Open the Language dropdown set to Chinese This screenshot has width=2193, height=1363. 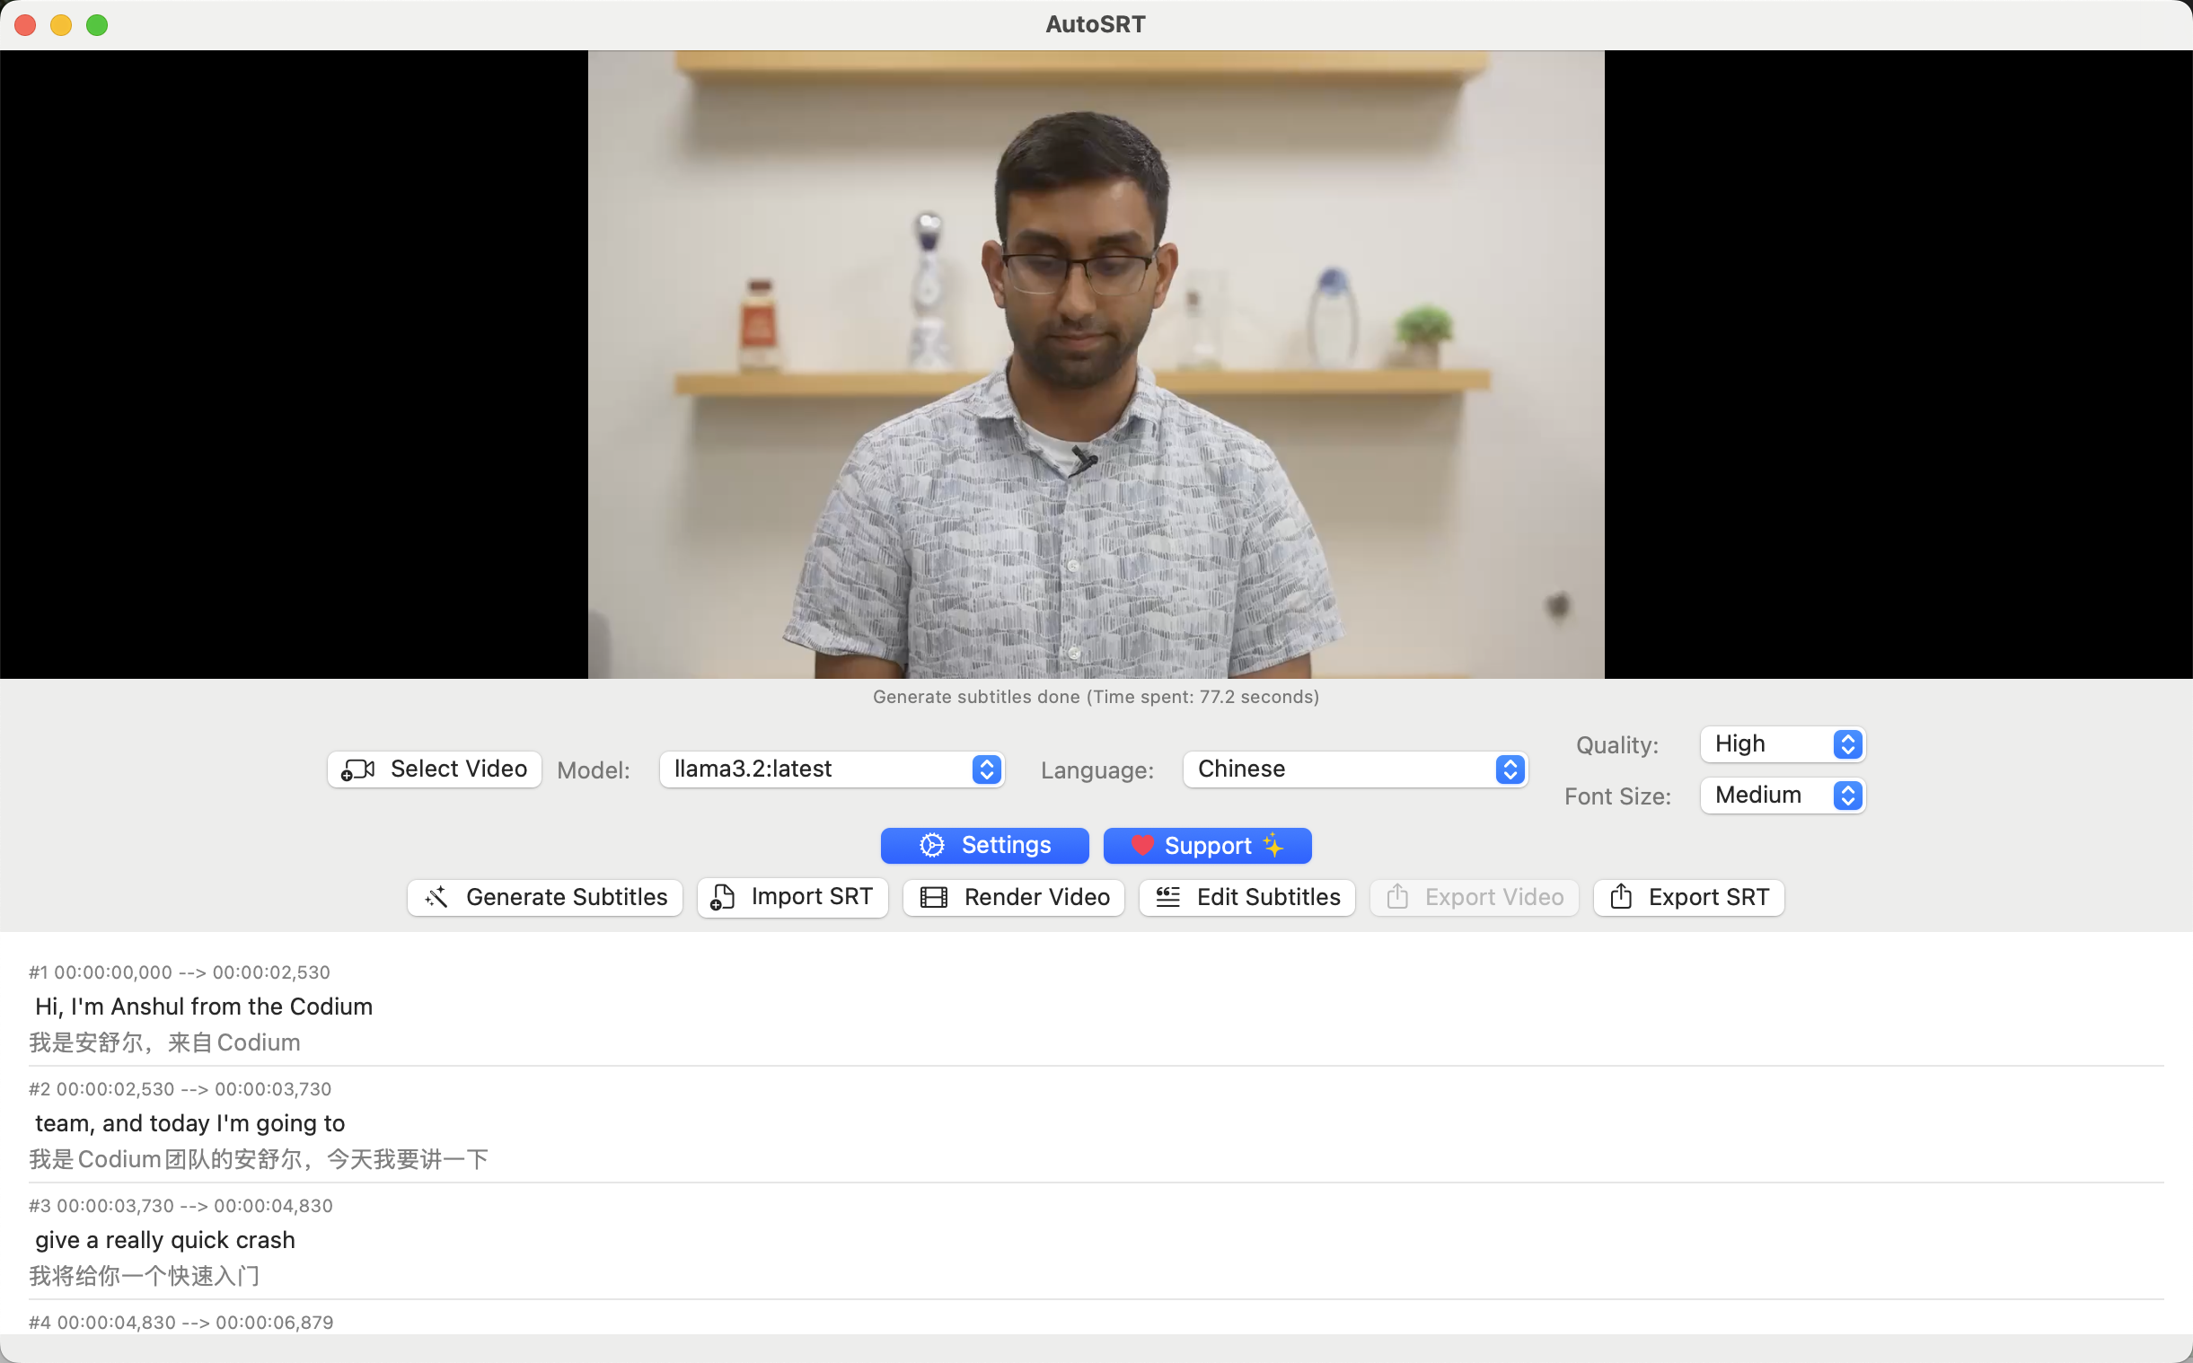(1354, 769)
